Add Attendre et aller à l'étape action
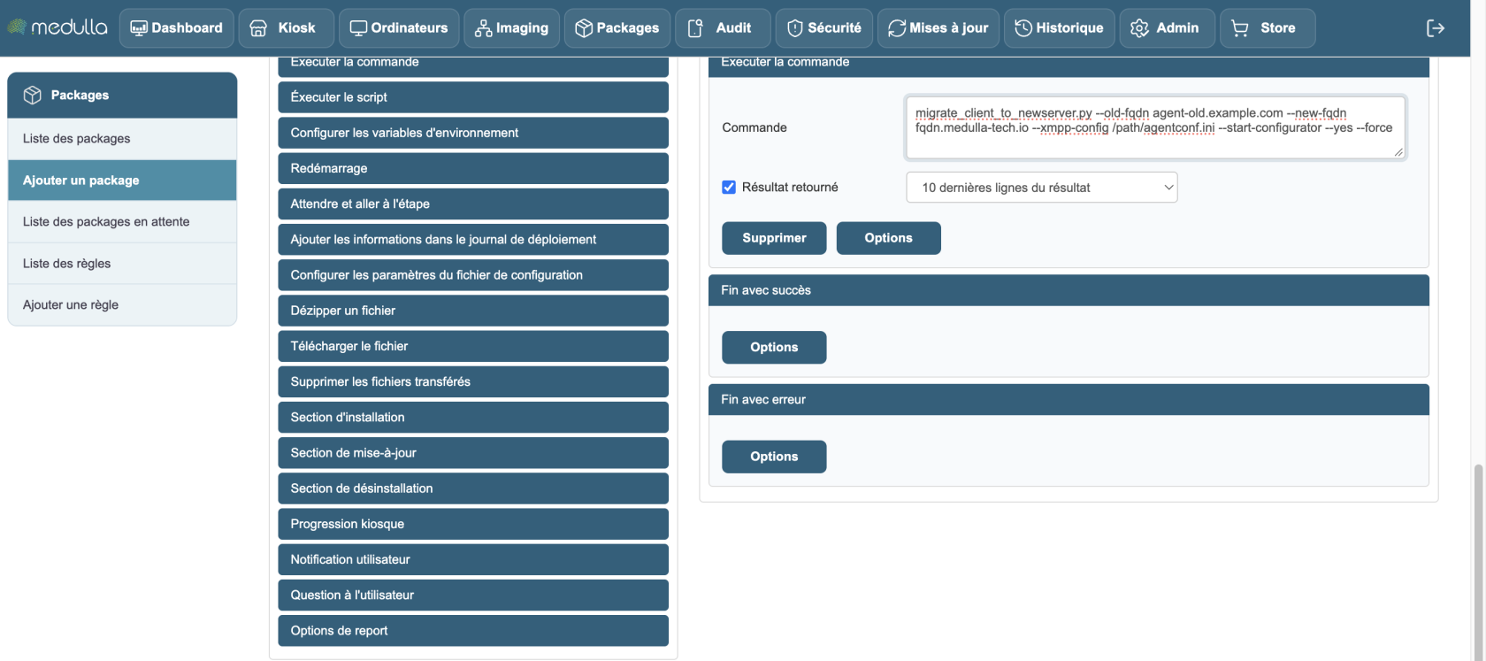The image size is (1486, 661). (473, 204)
